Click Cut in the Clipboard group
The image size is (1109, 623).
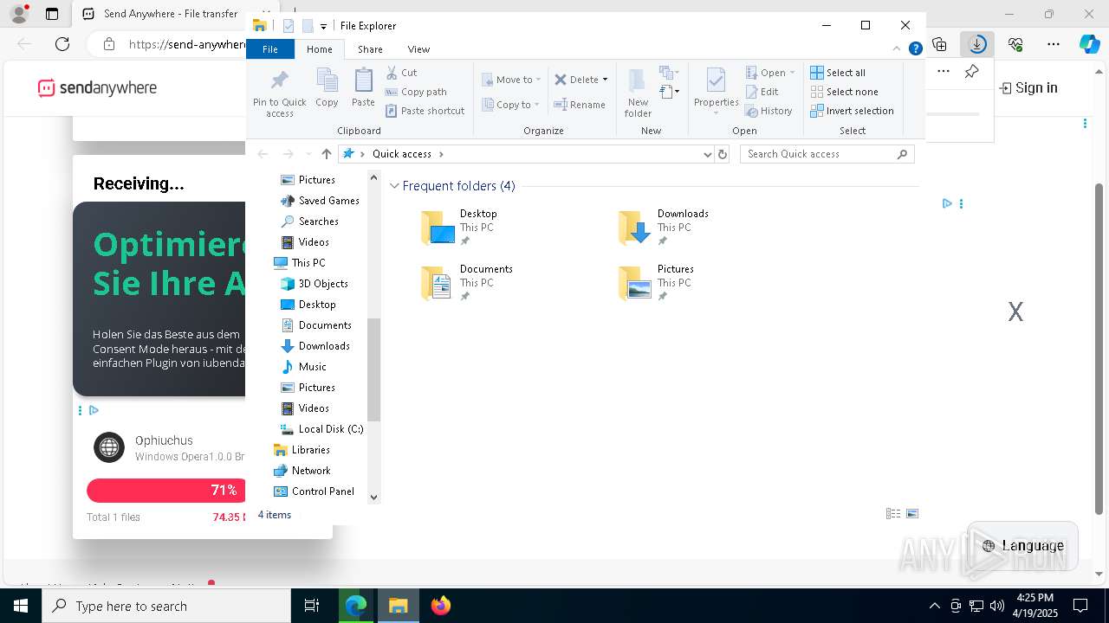pyautogui.click(x=401, y=73)
